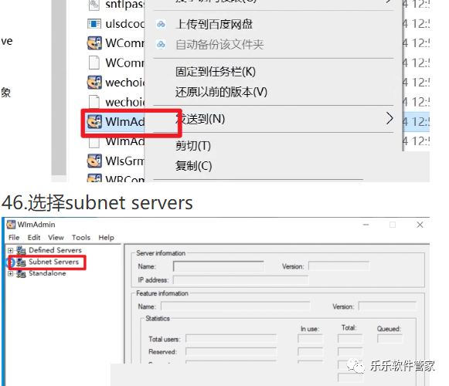Expand the Defined Servers tree node

(11, 250)
